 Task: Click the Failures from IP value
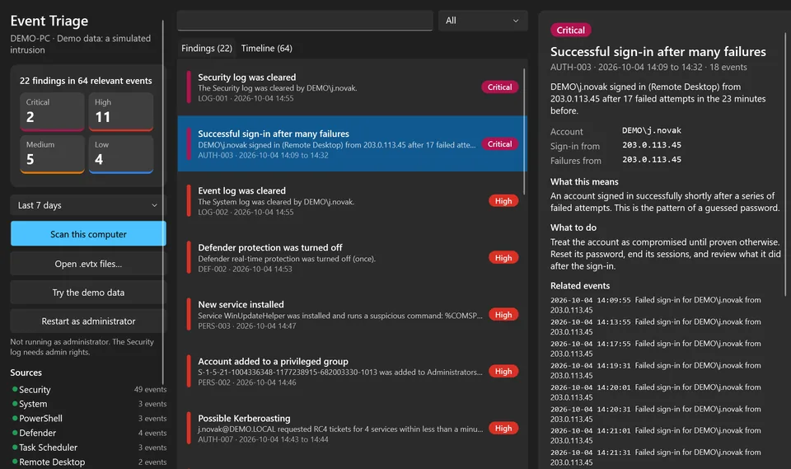651,160
